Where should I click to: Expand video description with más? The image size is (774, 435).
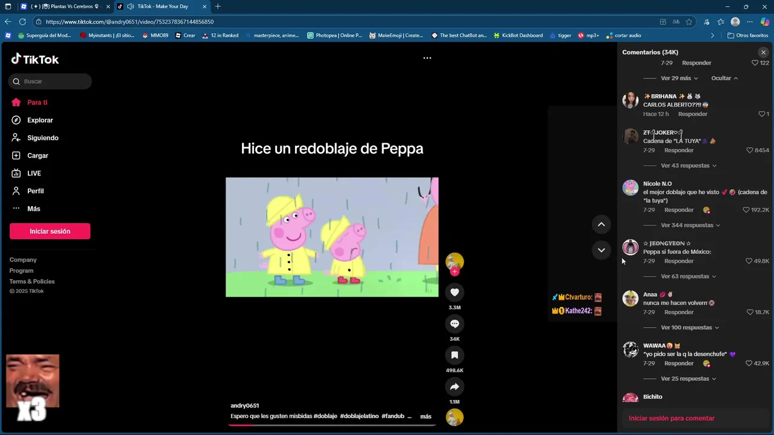pos(426,416)
